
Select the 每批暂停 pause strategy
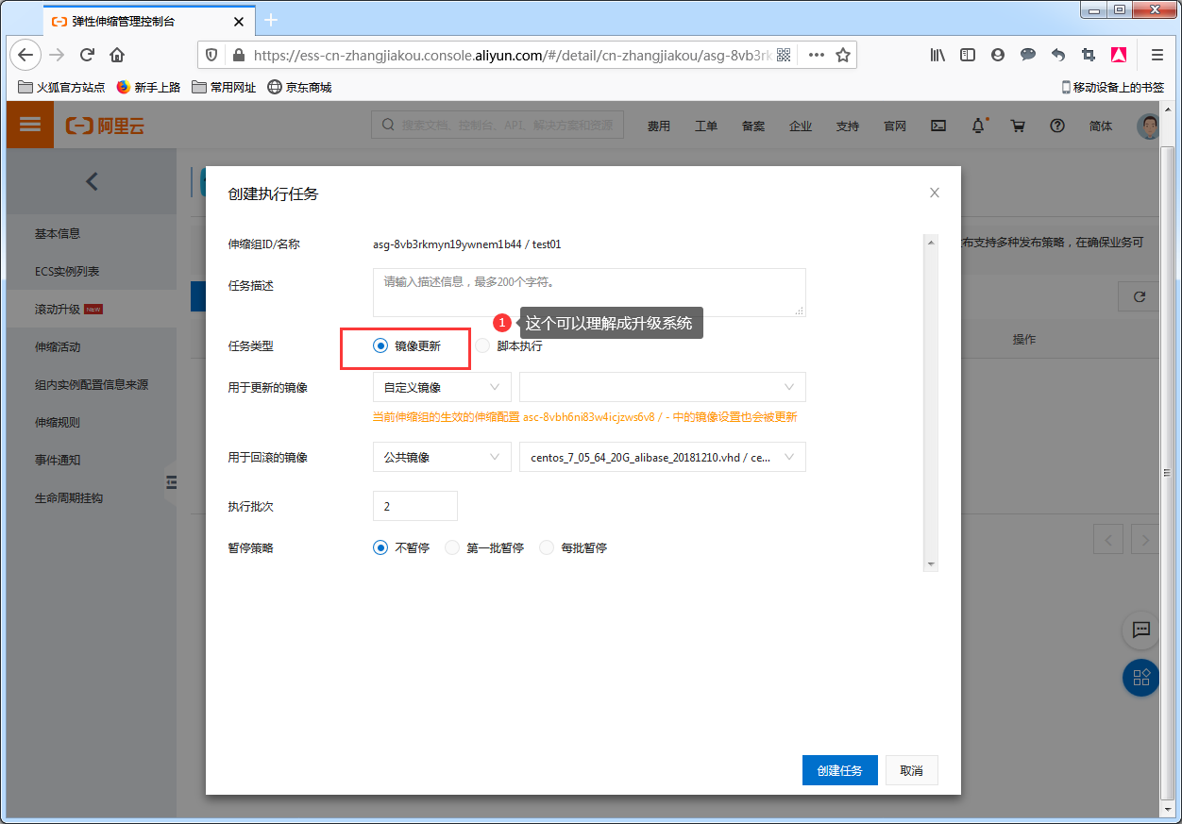coord(547,547)
